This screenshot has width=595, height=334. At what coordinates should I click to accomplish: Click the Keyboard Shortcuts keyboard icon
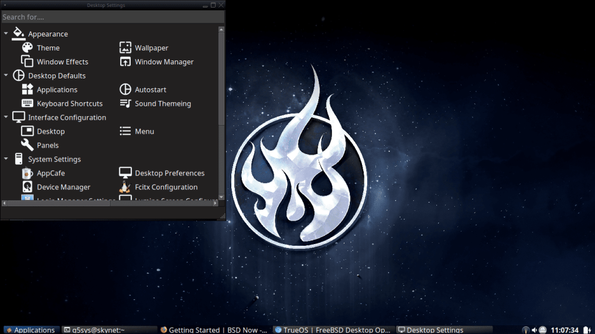pyautogui.click(x=27, y=103)
